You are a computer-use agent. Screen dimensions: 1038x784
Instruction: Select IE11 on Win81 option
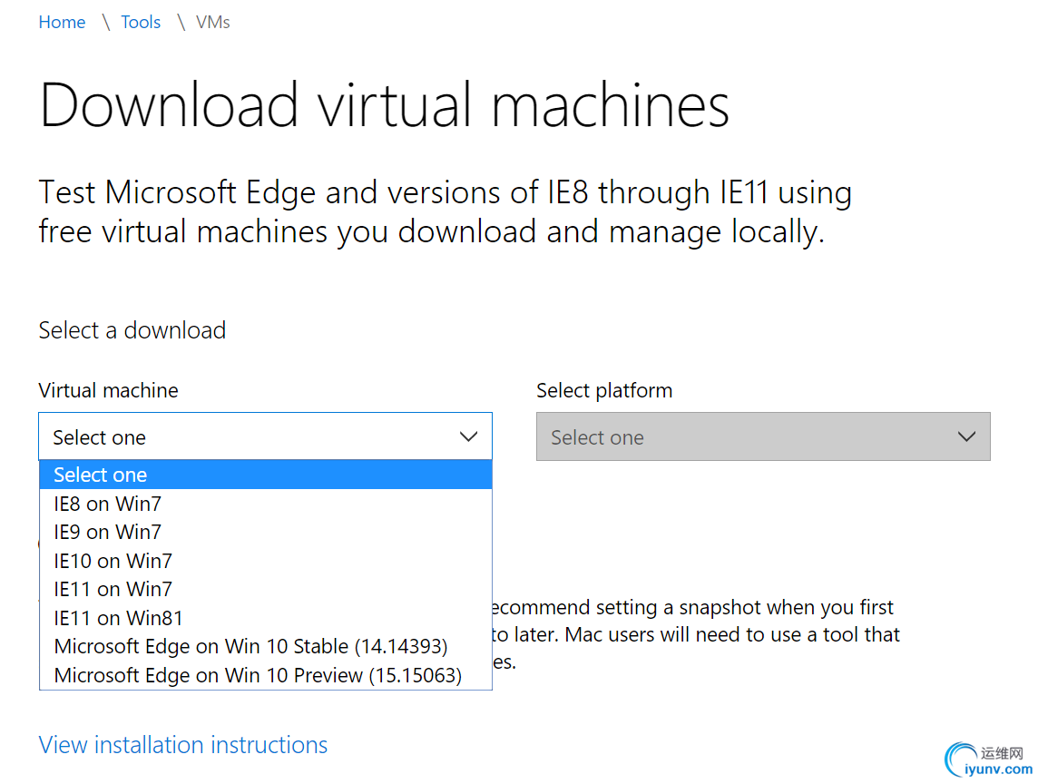point(118,618)
